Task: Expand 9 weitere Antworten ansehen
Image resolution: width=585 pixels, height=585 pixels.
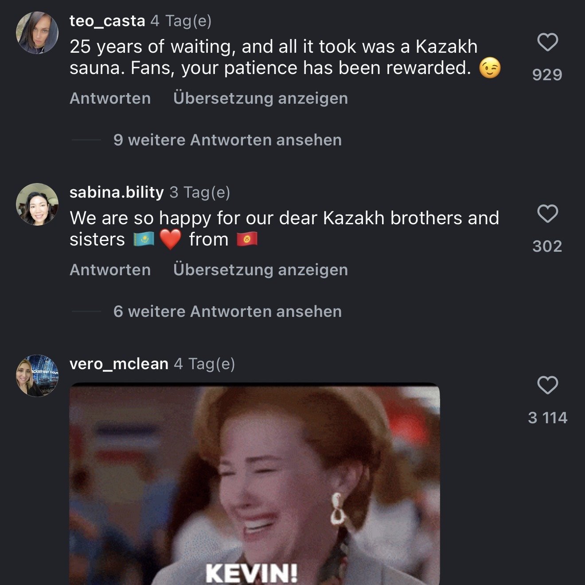Action: 227,140
